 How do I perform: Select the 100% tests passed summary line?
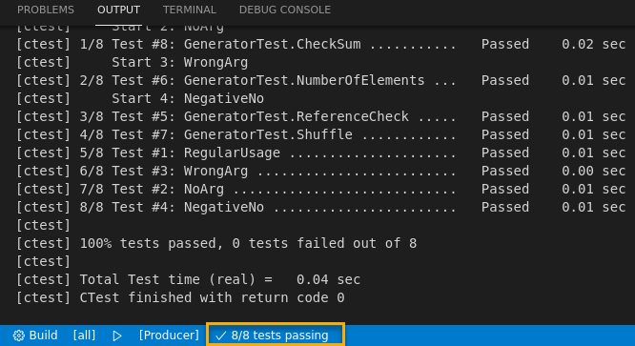click(216, 244)
